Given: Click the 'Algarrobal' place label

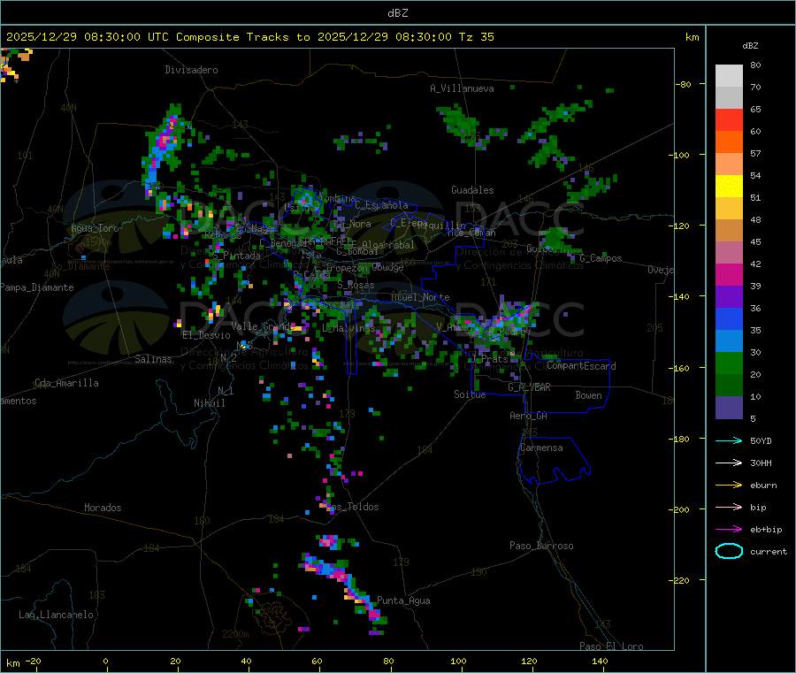Looking at the screenshot, I should pyautogui.click(x=388, y=245).
